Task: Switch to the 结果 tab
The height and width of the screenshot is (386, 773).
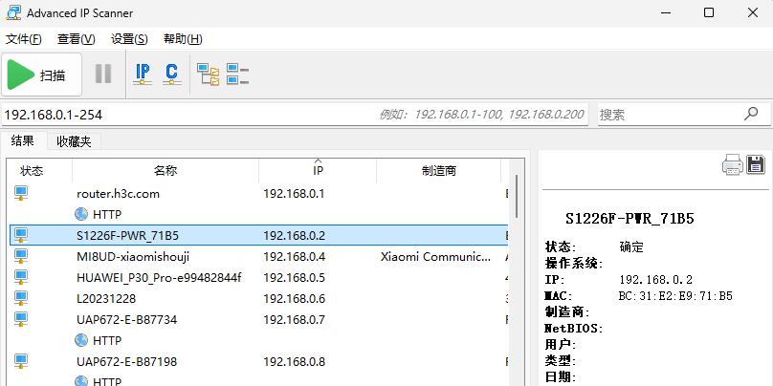Action: point(23,140)
